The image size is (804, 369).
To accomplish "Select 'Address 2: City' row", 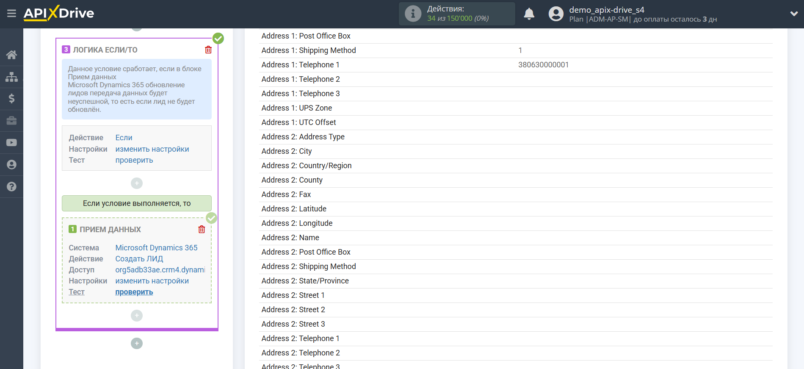I will click(x=516, y=151).
